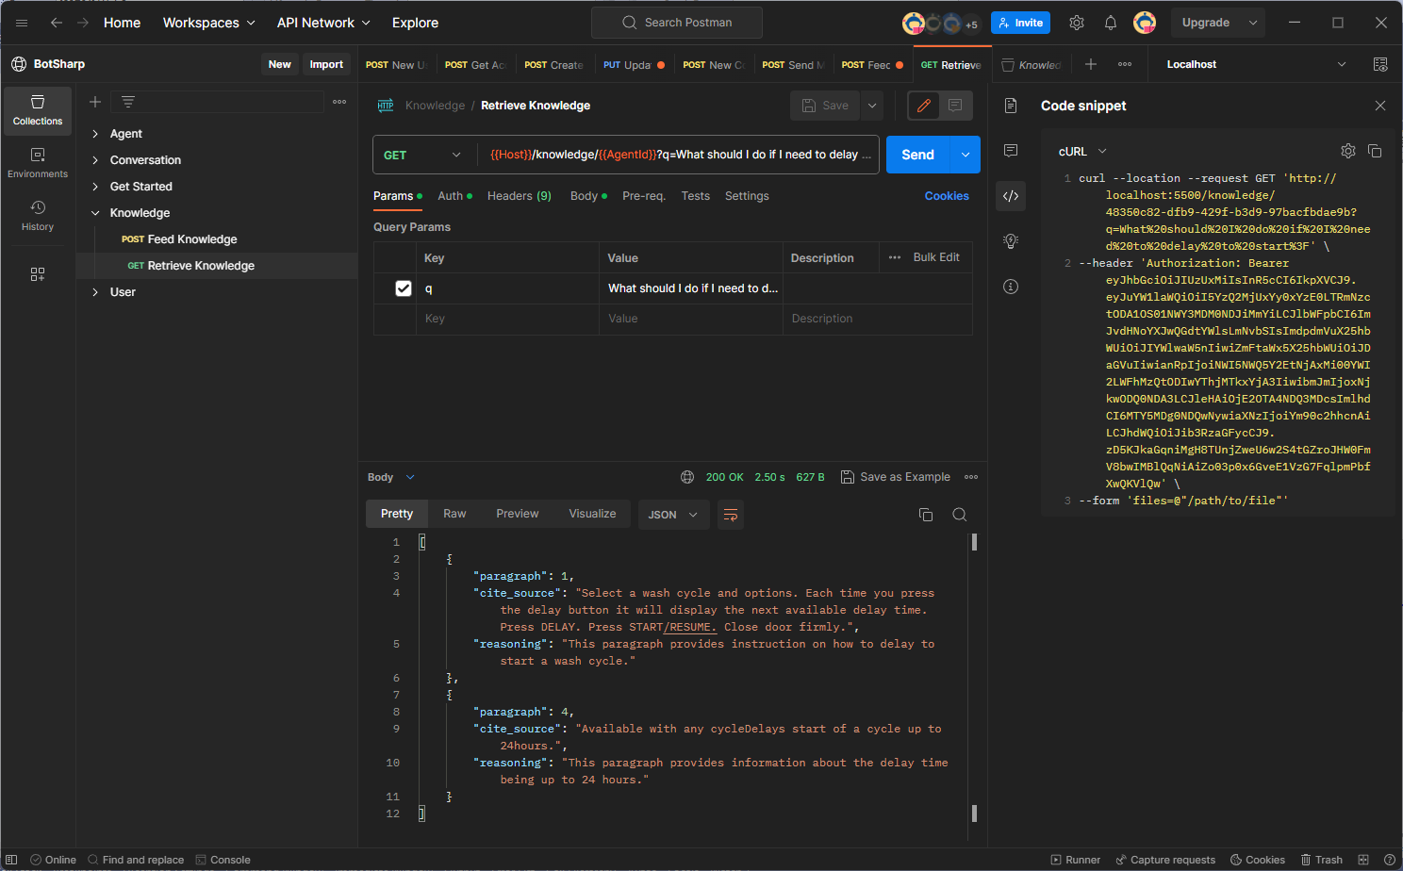Image resolution: width=1403 pixels, height=871 pixels.
Task: Change the JSON response format dropdown
Action: (673, 515)
